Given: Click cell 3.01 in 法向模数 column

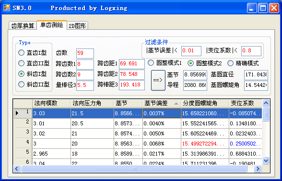Looking at the screenshot, I should click(51, 123).
